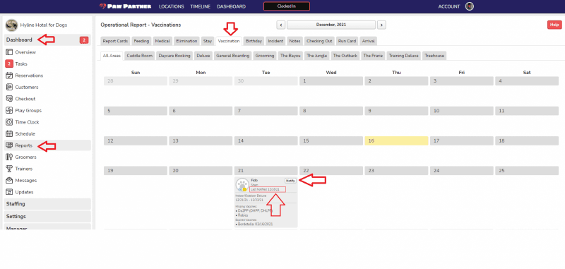Filter by The Jungle area
Viewport: 565px width, 269px height.
316,56
